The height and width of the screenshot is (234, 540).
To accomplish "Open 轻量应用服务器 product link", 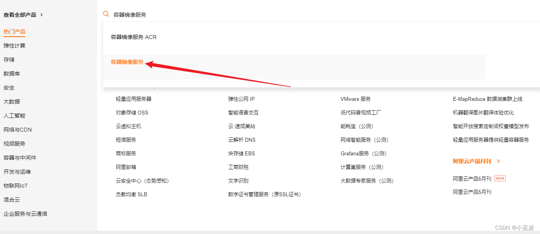I will 133,99.
